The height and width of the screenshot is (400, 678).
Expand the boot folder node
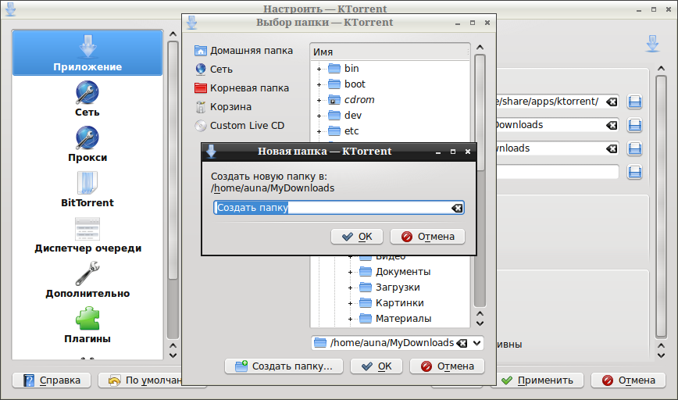[x=319, y=84]
